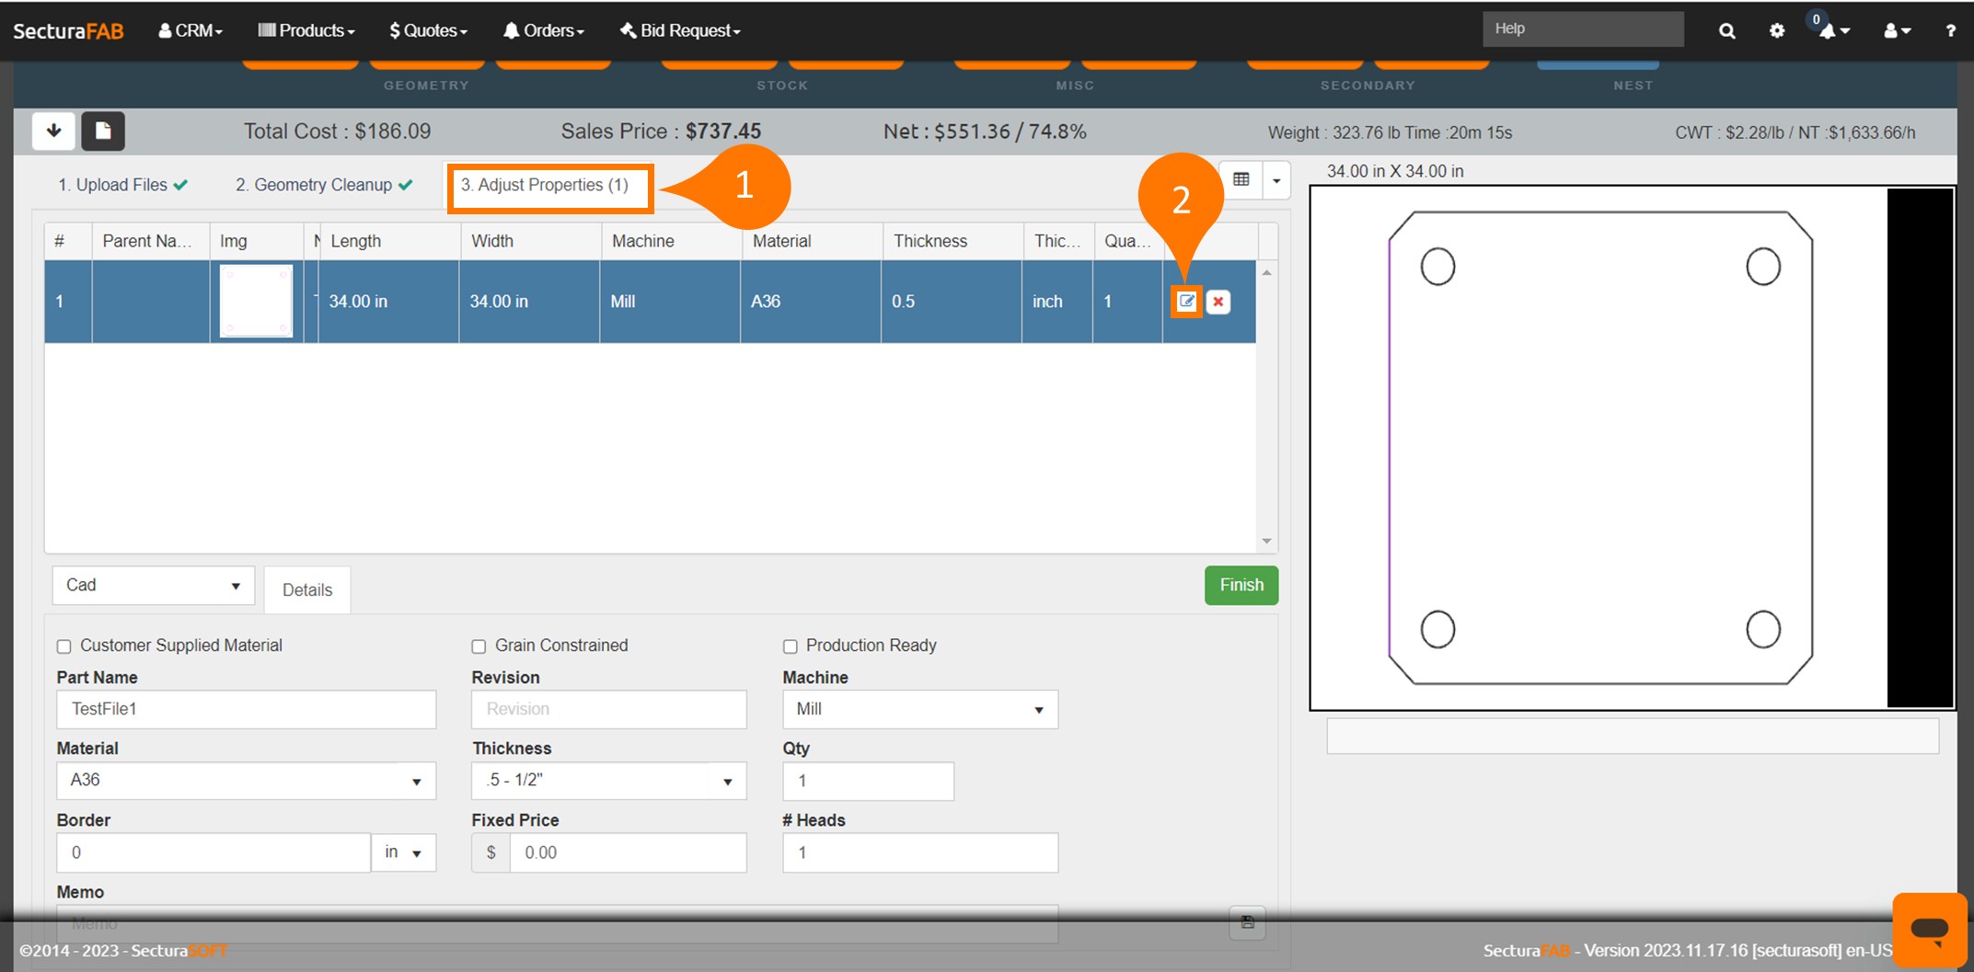The height and width of the screenshot is (972, 1974).
Task: Click the orange chat widget icon
Action: (x=1929, y=928)
